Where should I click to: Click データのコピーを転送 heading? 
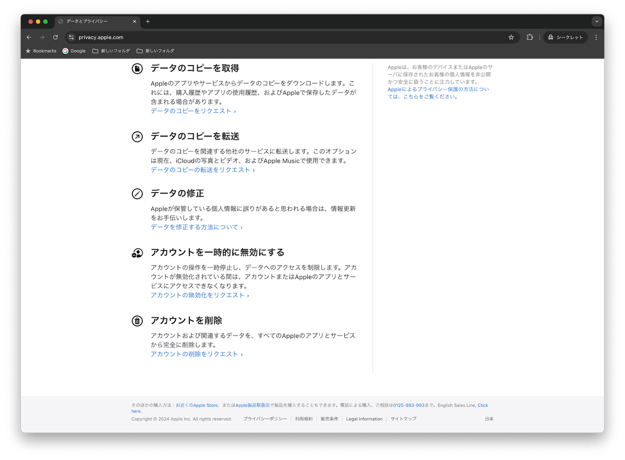click(194, 137)
